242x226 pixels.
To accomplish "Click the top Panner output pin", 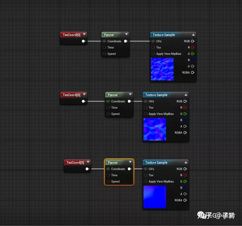I will (x=126, y=41).
